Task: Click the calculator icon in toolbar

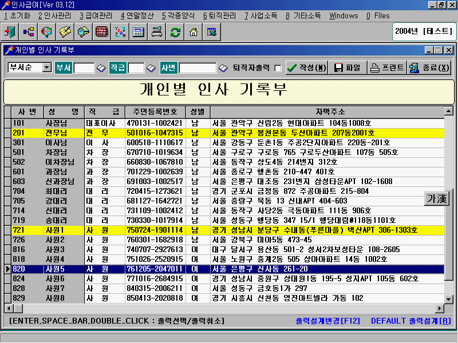Action: point(139,32)
